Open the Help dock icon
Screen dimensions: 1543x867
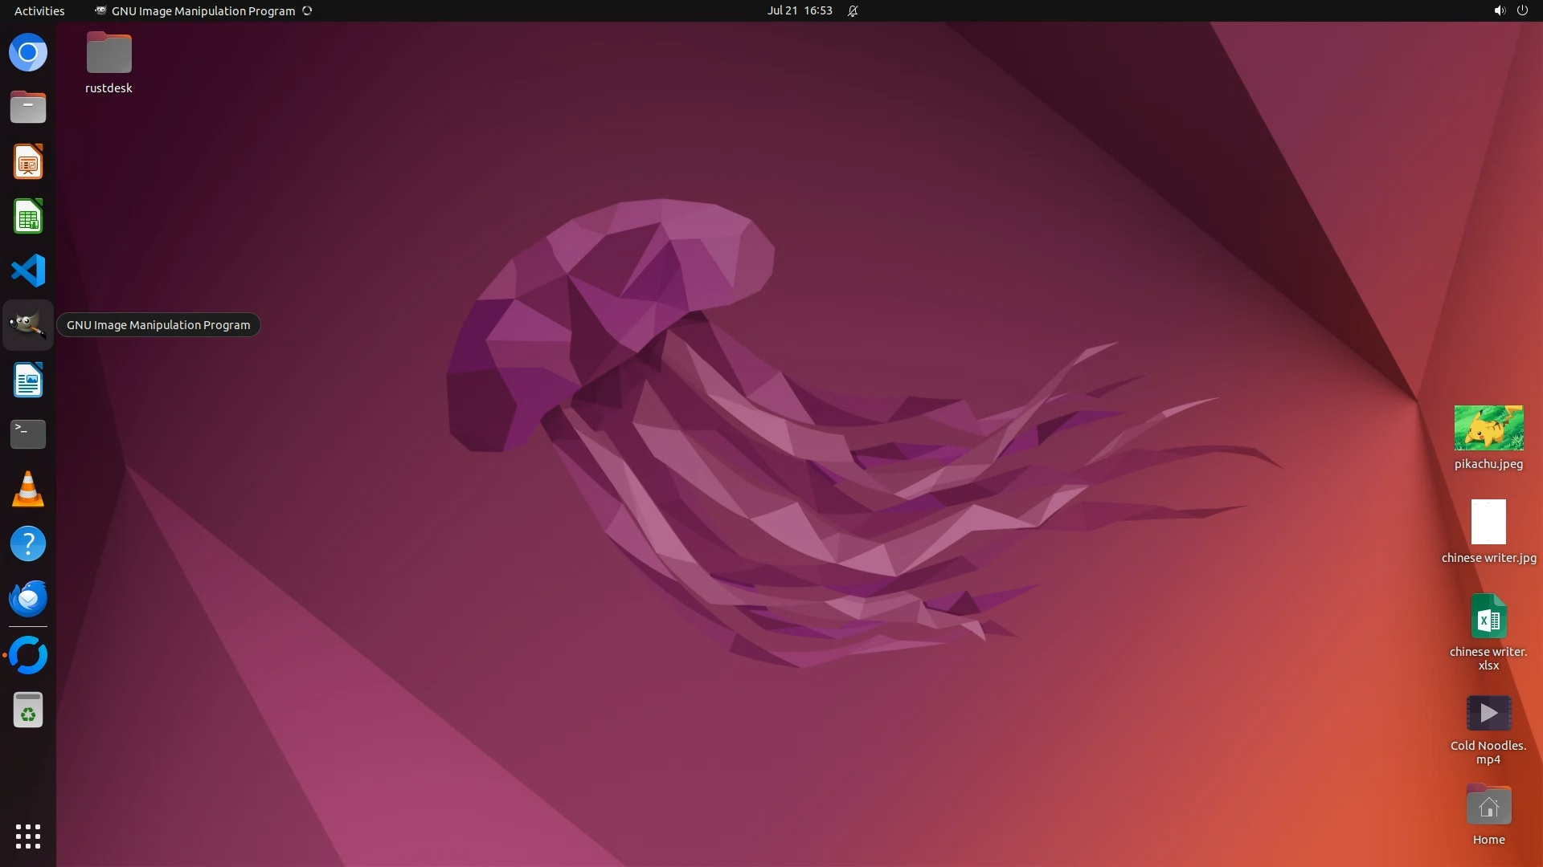pyautogui.click(x=28, y=543)
